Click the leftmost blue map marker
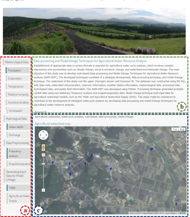The height and width of the screenshot is (217, 190). pos(52,162)
